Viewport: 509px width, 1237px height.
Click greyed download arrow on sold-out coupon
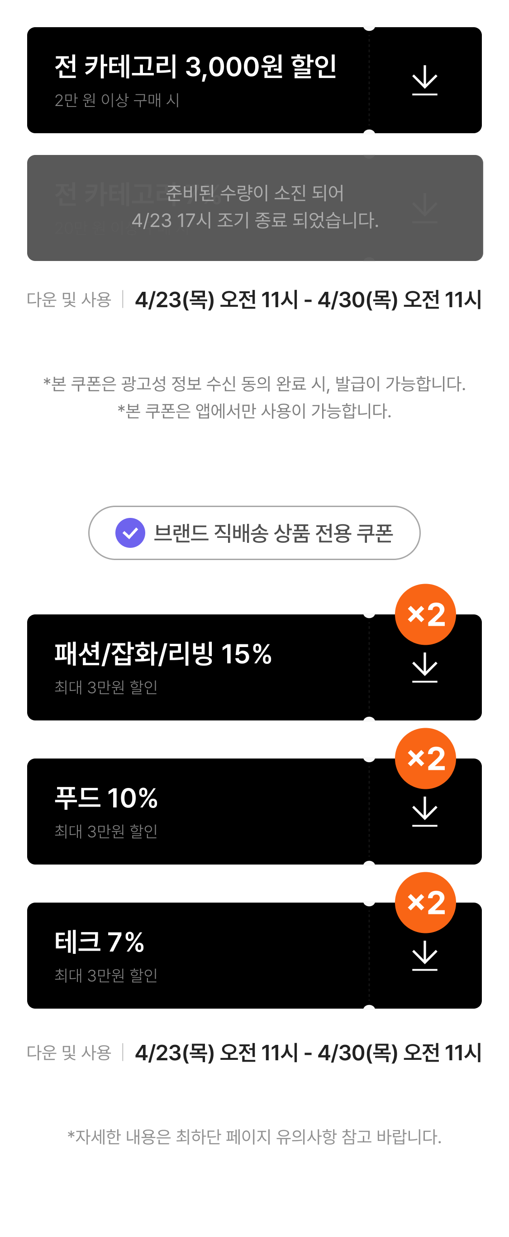coord(425,208)
